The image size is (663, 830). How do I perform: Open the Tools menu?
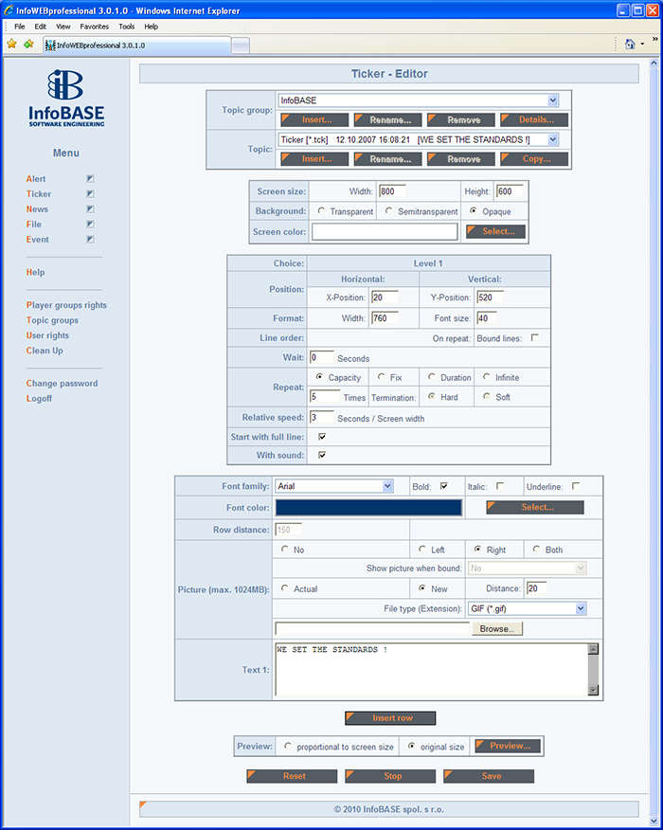tap(127, 27)
